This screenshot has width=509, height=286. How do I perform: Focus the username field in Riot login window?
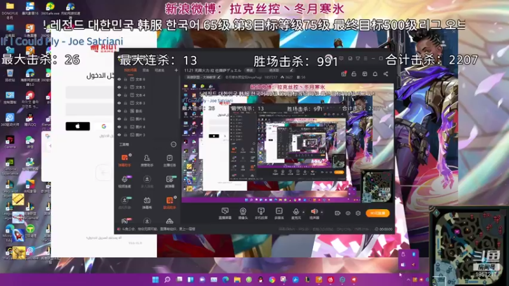pyautogui.click(x=90, y=92)
